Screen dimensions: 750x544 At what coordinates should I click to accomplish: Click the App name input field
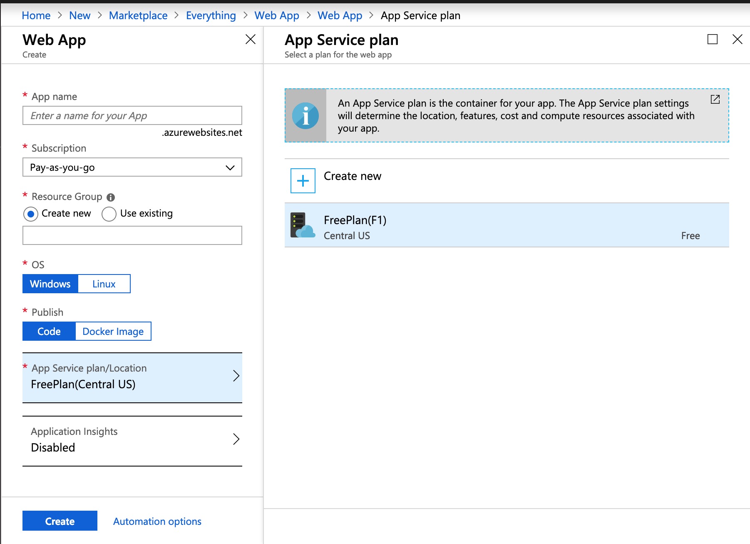tap(132, 115)
